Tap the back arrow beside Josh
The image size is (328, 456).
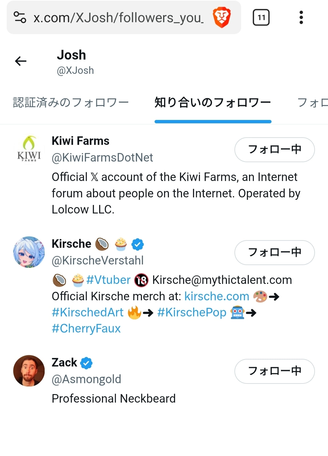click(x=21, y=61)
